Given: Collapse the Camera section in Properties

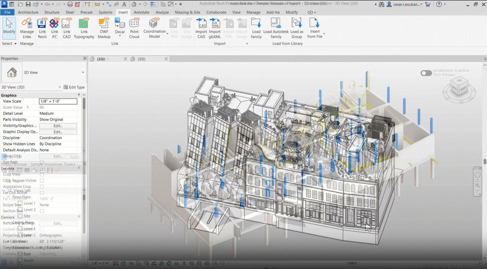Looking at the screenshot, I should pos(78,217).
